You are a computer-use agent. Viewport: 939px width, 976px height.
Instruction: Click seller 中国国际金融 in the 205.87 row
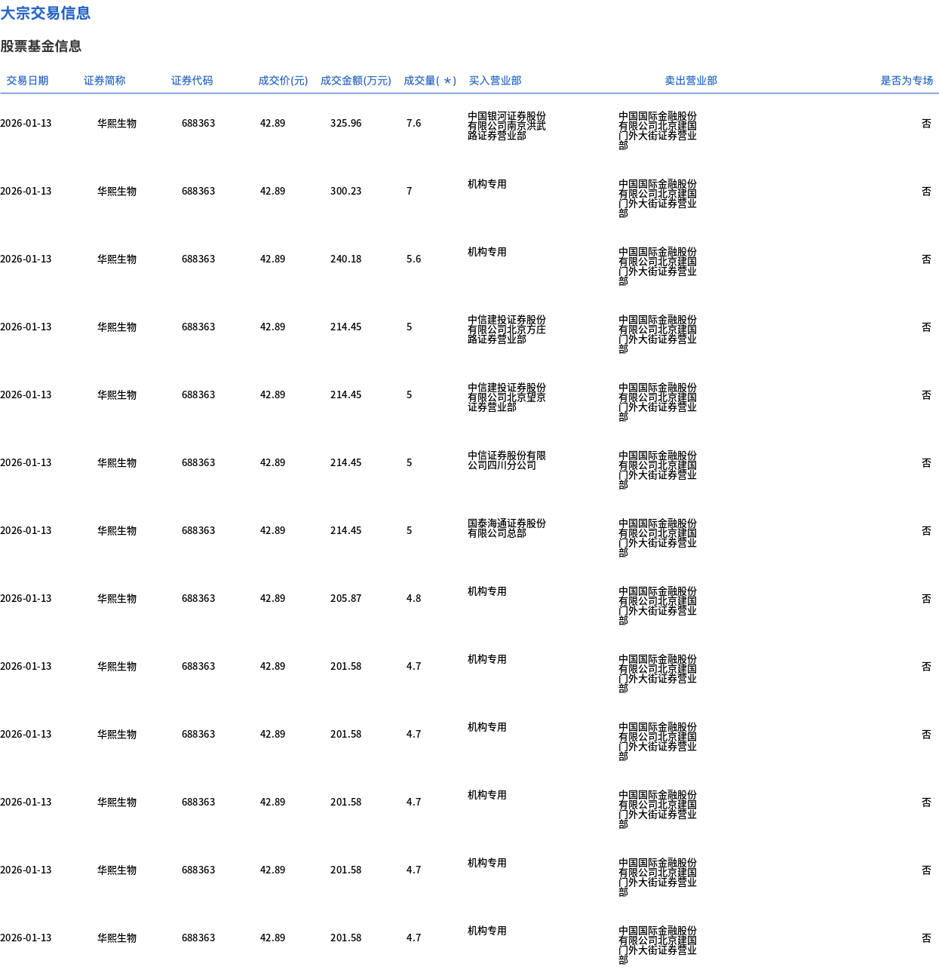tap(658, 606)
